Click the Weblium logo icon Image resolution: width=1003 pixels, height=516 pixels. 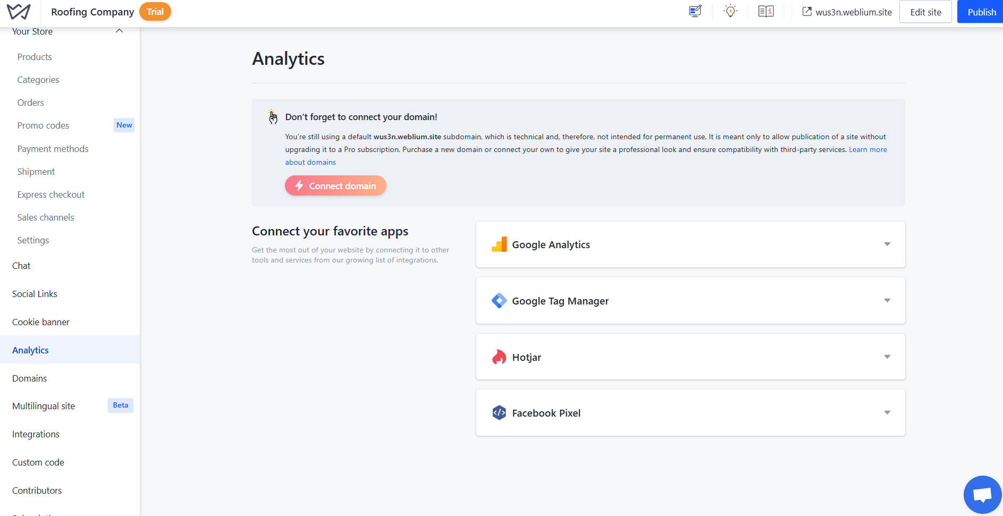point(19,12)
